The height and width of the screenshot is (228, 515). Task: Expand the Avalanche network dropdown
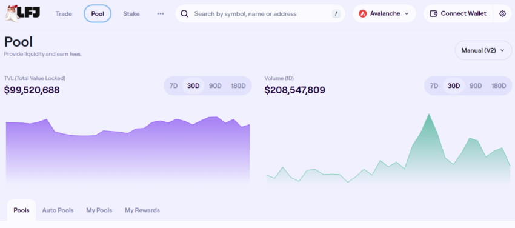point(384,13)
